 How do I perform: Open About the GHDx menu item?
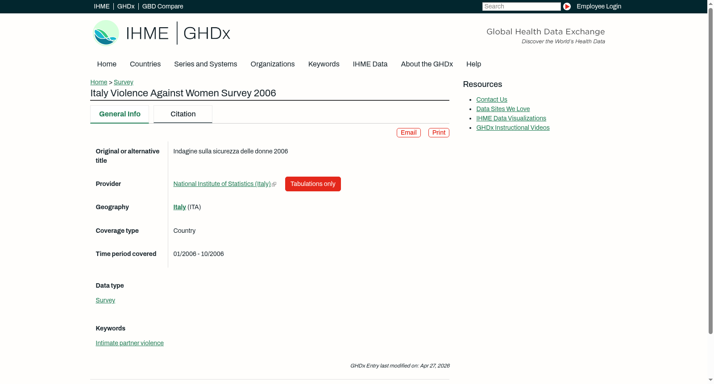point(427,64)
